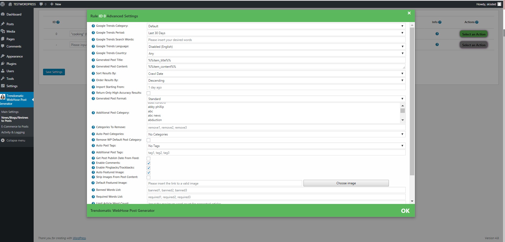Image resolution: width=505 pixels, height=242 pixels.
Task: Click Select an Action for rule 0
Action: tap(474, 34)
